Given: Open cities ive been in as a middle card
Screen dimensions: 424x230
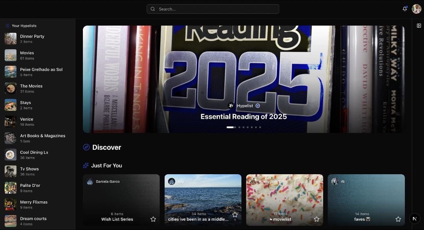Looking at the screenshot, I should pos(203,200).
